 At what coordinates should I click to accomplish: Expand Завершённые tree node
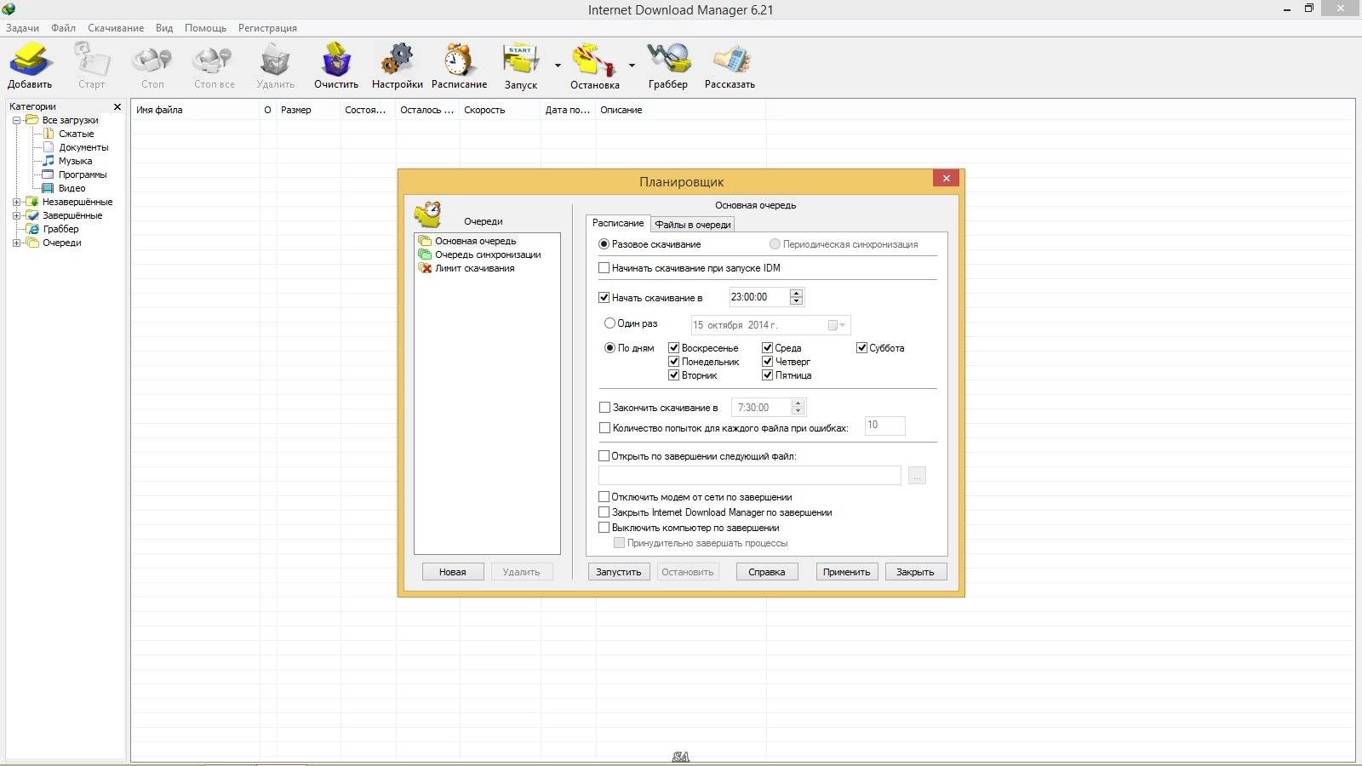pos(16,215)
